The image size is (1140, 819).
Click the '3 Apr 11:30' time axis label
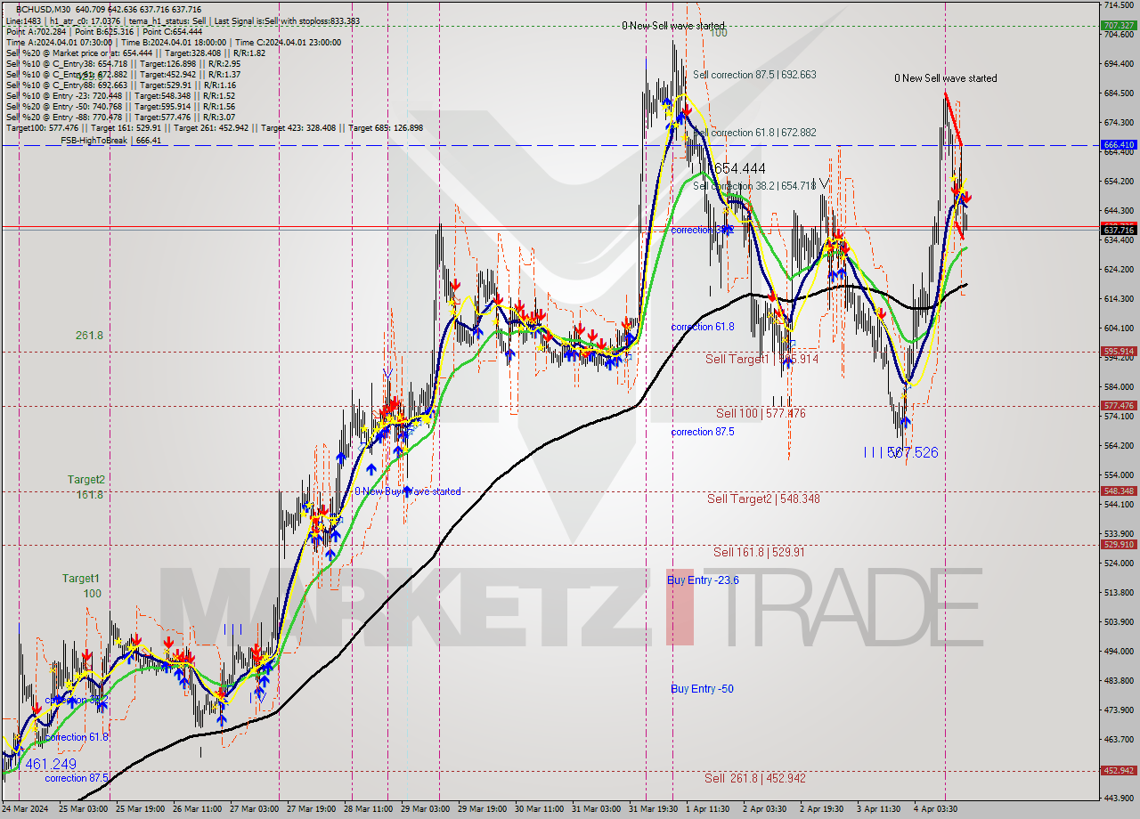[878, 810]
